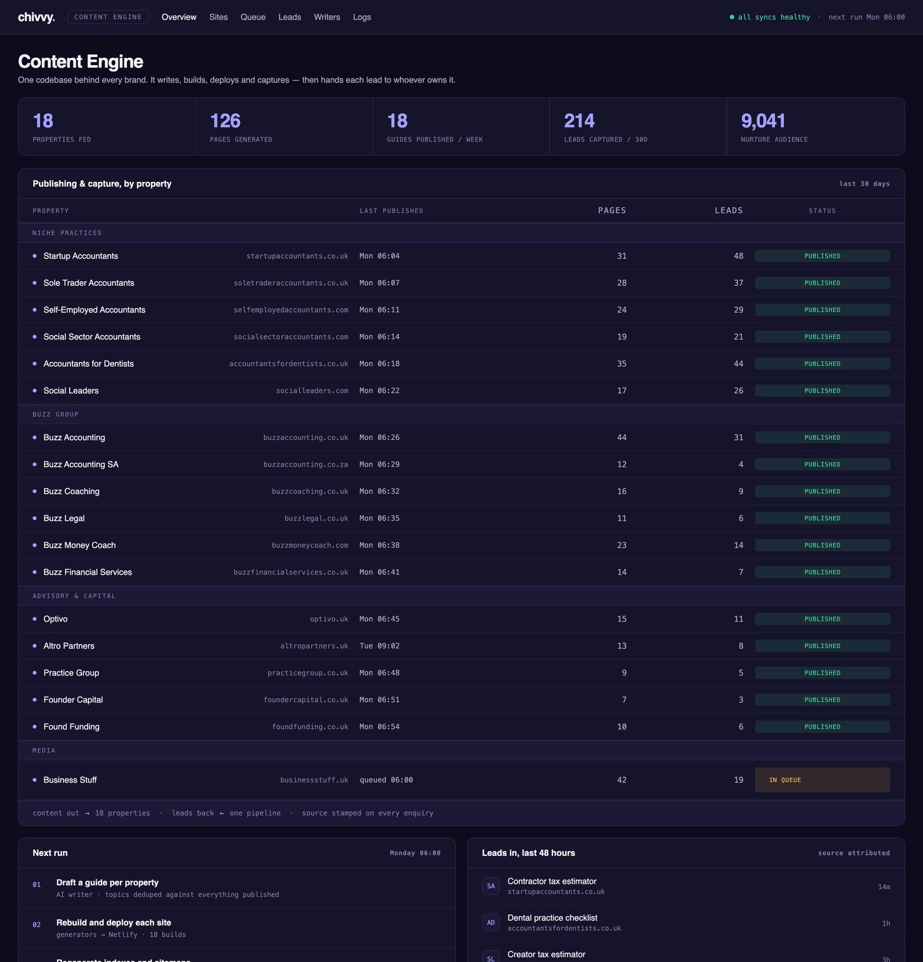Open the Writers tab
Screen dimensions: 923x962
tap(327, 17)
